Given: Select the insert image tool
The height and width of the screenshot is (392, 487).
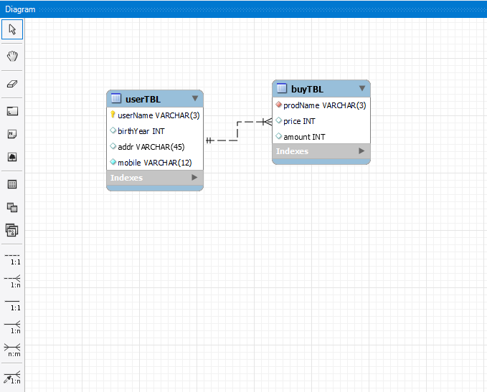Looking at the screenshot, I should coord(12,157).
